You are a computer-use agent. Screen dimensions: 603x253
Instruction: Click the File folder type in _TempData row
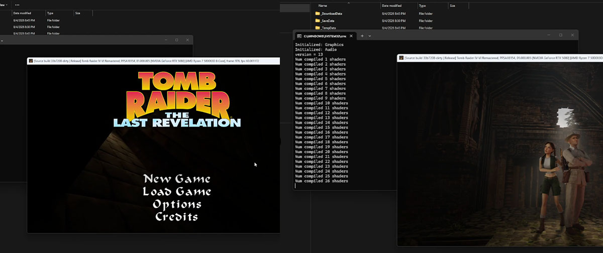(426, 28)
